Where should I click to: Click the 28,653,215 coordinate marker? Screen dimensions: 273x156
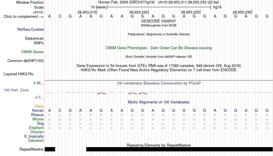pos(87,12)
